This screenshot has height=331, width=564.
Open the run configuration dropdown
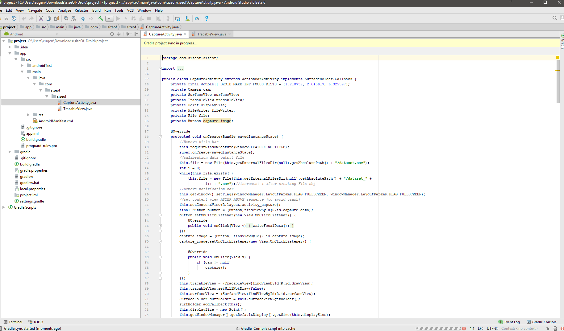(x=109, y=19)
